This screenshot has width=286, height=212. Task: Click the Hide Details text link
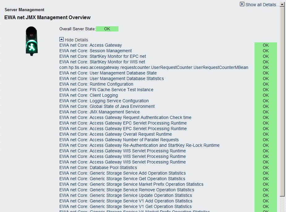76,40
